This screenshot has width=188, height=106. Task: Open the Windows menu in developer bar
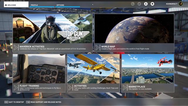[20, 1]
